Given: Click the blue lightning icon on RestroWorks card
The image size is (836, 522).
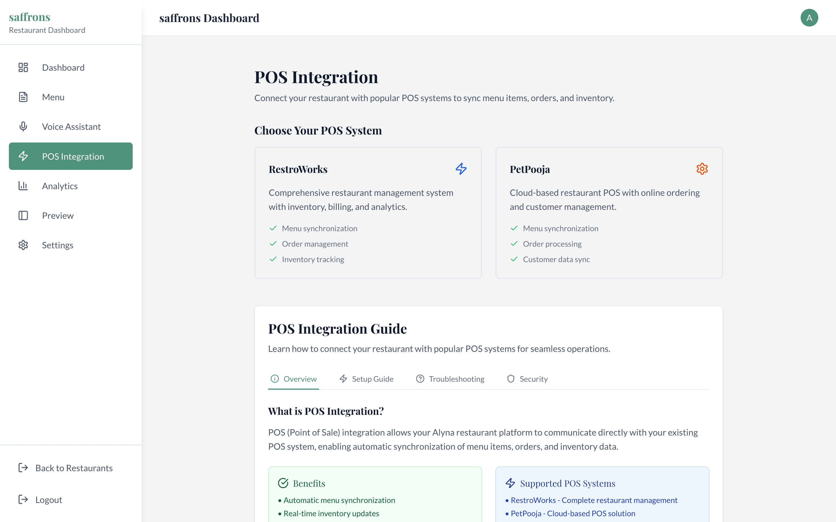Looking at the screenshot, I should [461, 169].
